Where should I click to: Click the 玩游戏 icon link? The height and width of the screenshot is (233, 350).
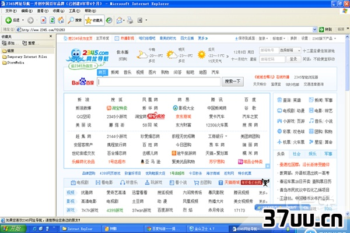coord(153,182)
